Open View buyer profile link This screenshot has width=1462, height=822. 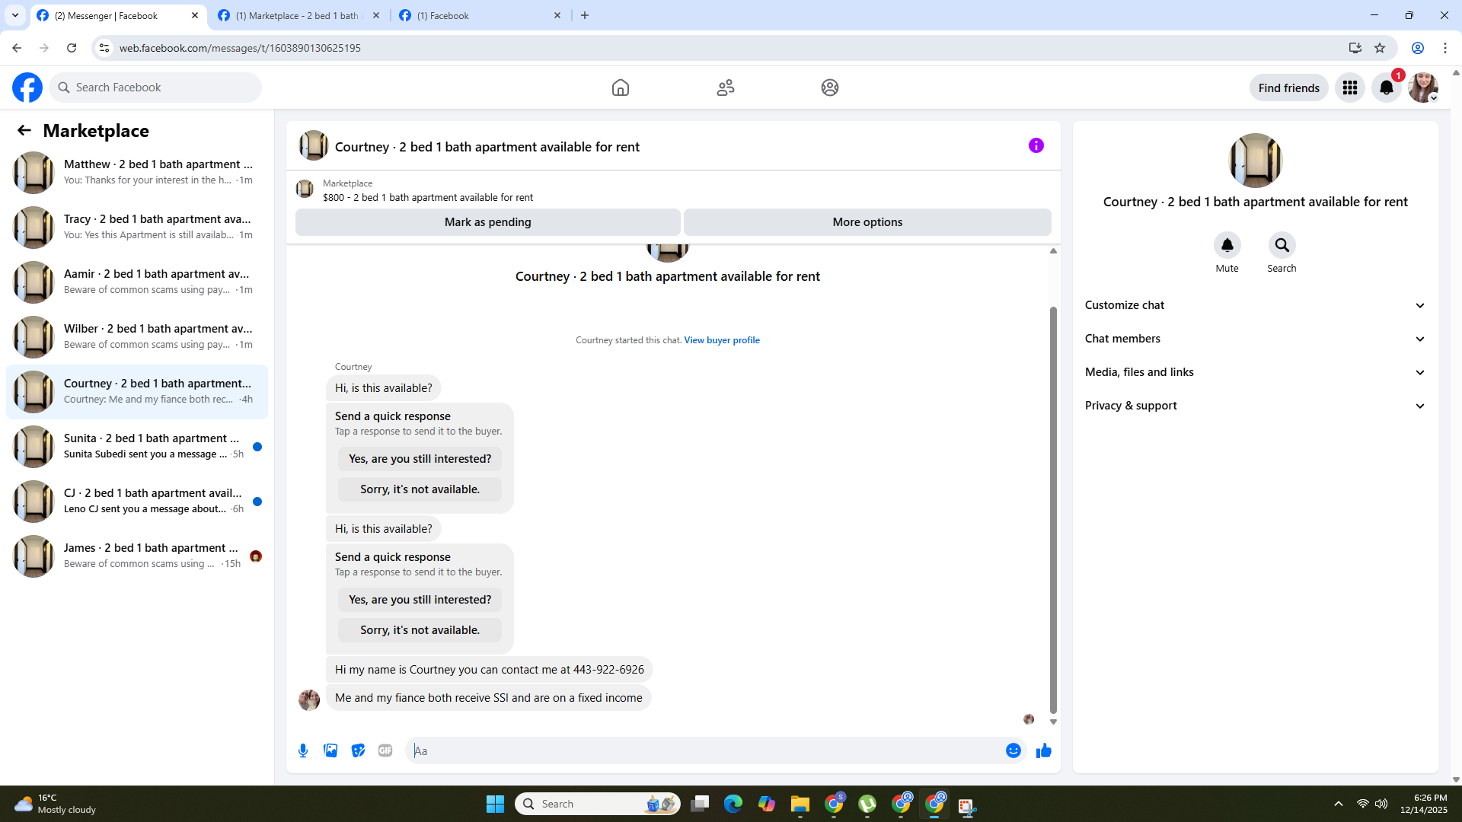721,340
